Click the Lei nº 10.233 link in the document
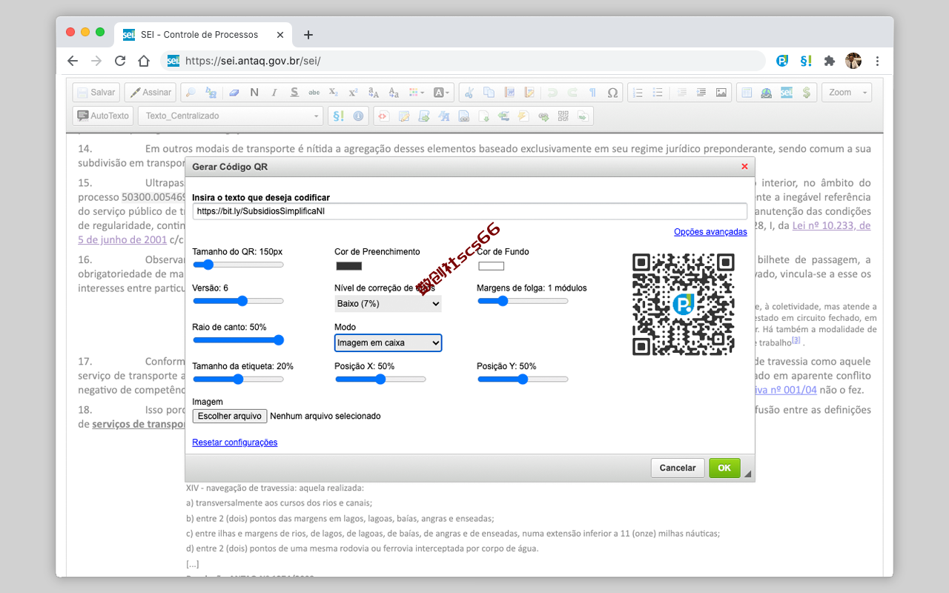Screen dimensions: 949x593 coord(832,225)
